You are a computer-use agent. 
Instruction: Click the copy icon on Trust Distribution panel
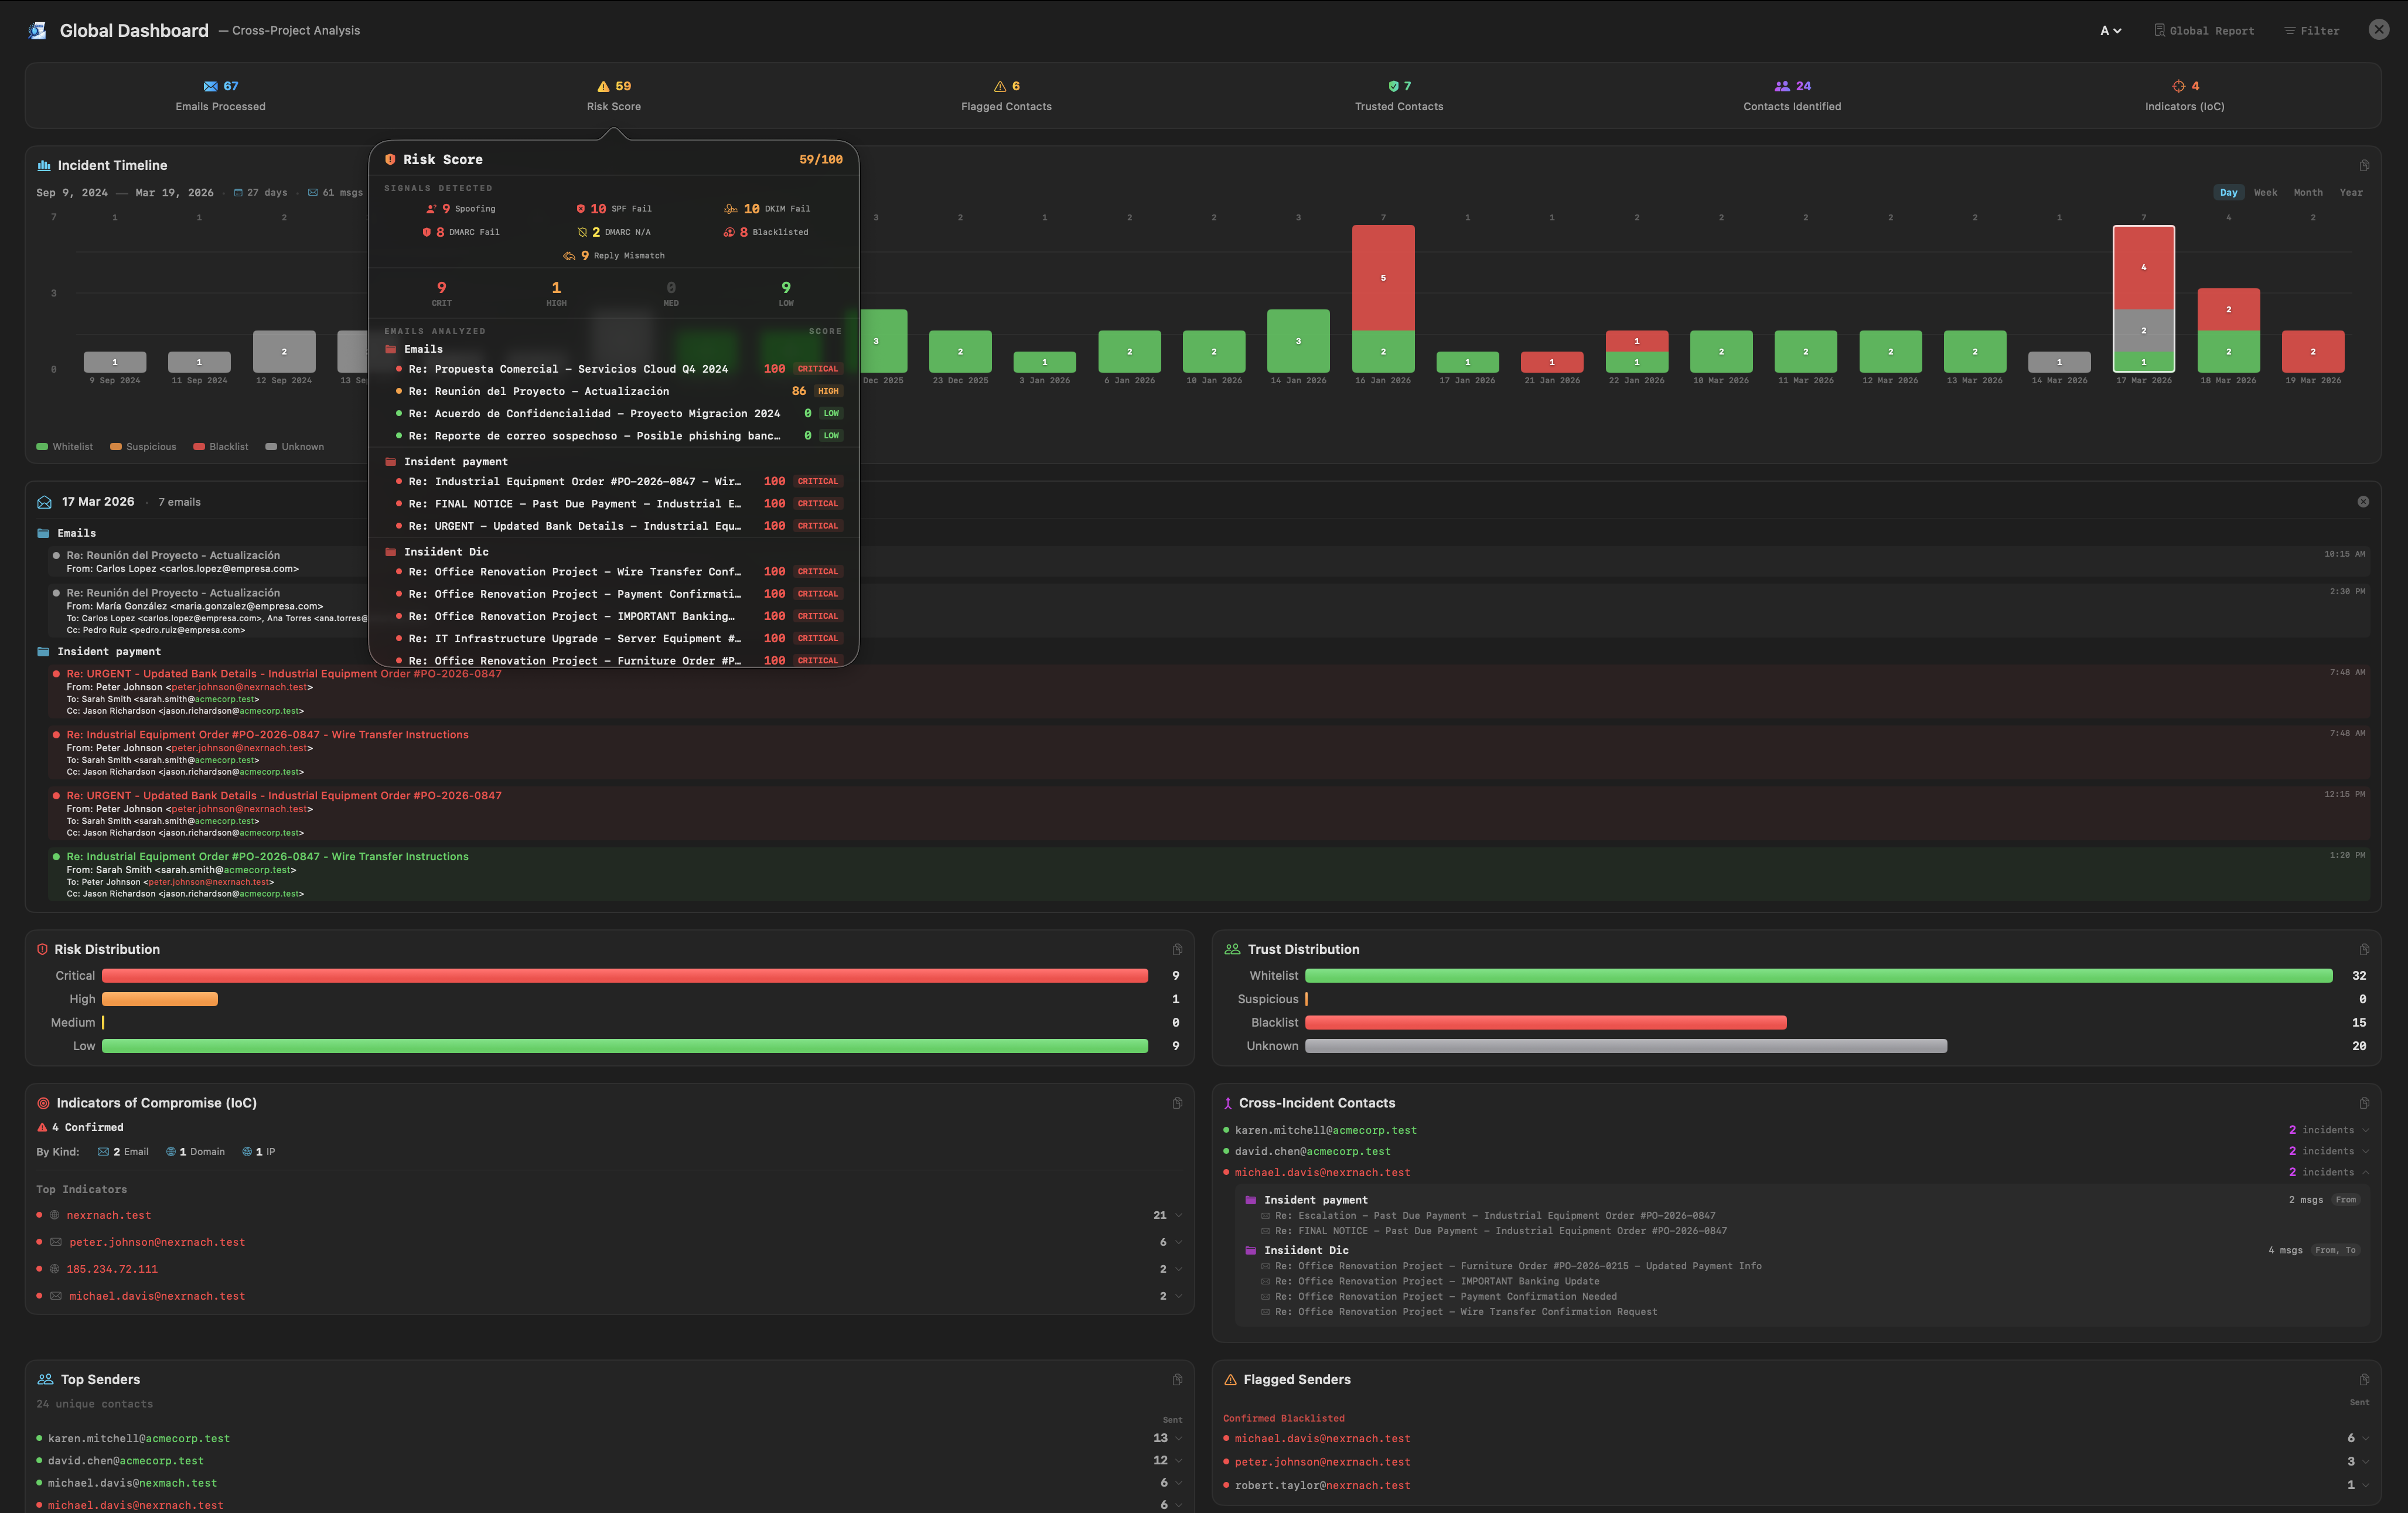click(2364, 949)
